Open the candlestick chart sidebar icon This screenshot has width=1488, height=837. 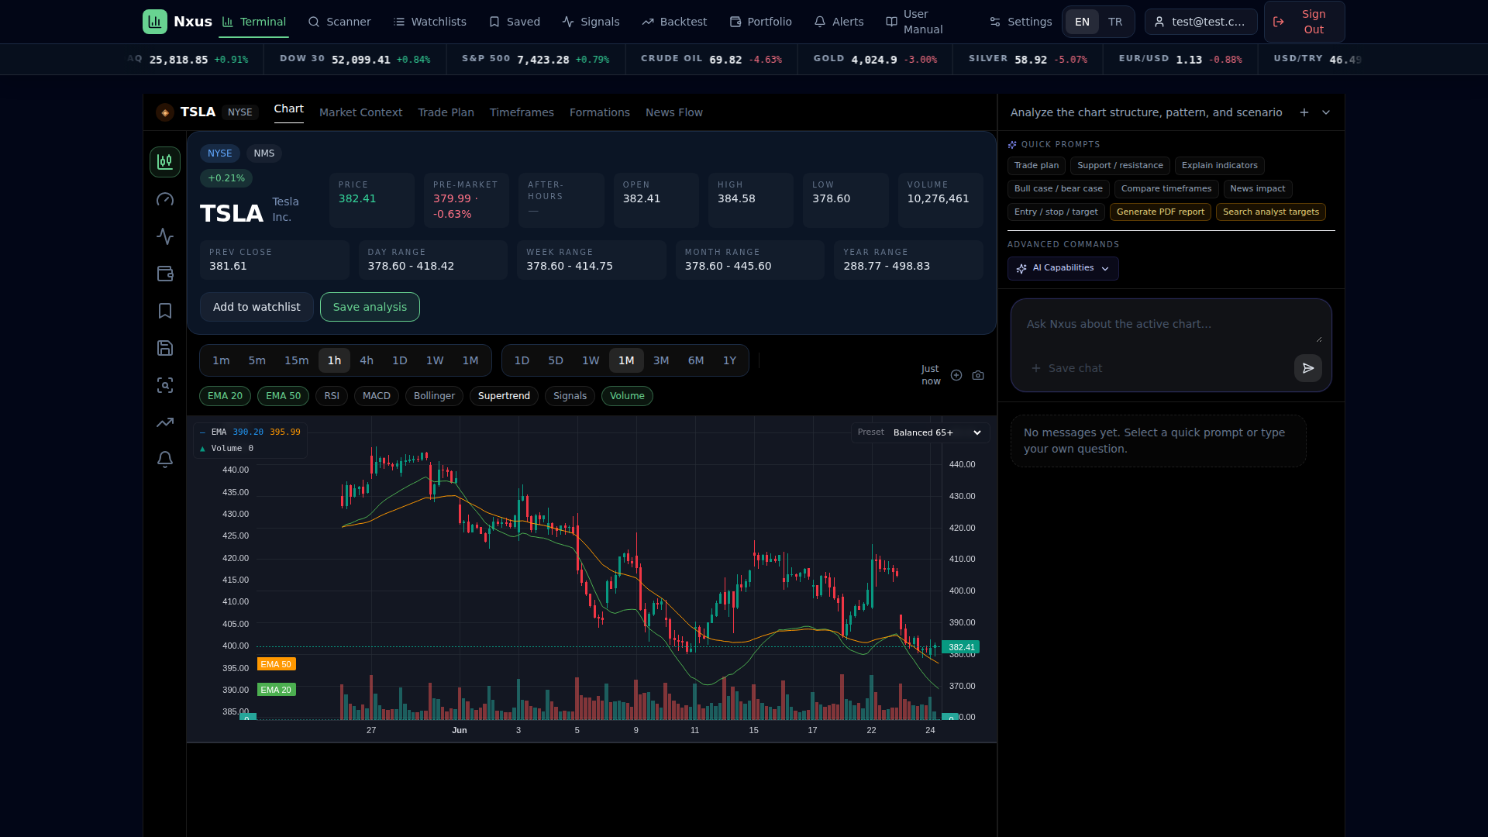tap(165, 162)
